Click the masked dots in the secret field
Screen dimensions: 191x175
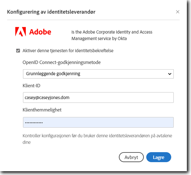coord(34,123)
